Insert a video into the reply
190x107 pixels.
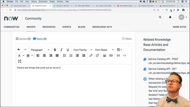click(111, 56)
